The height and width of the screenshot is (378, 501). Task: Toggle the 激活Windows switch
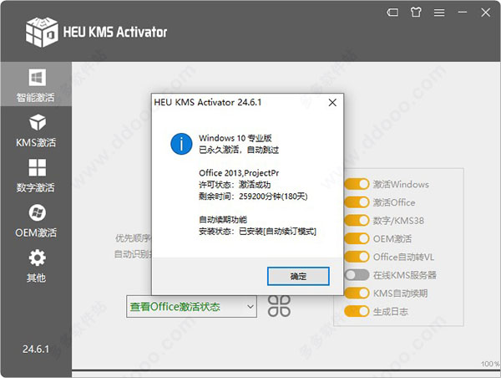click(x=357, y=184)
